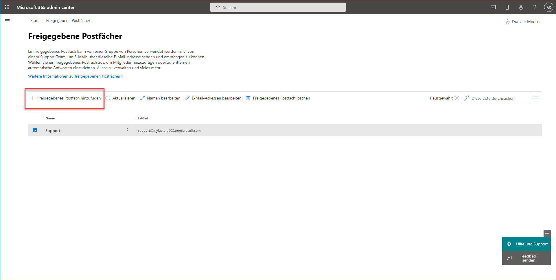Image resolution: width=556 pixels, height=280 pixels.
Task: Click the Freigegebene Postfächer breadcrumb
Action: (68, 20)
